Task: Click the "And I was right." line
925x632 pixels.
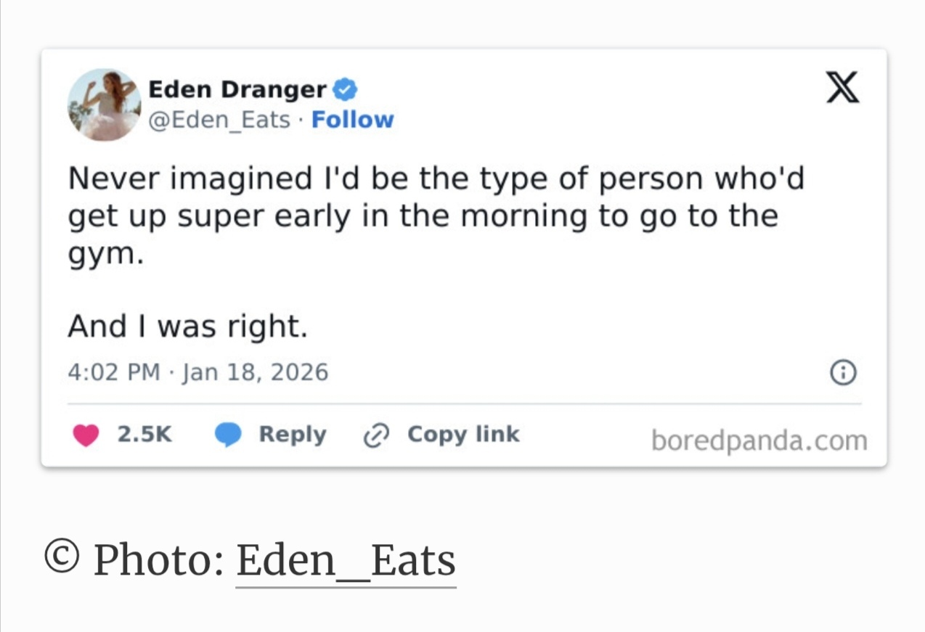Action: click(x=187, y=327)
